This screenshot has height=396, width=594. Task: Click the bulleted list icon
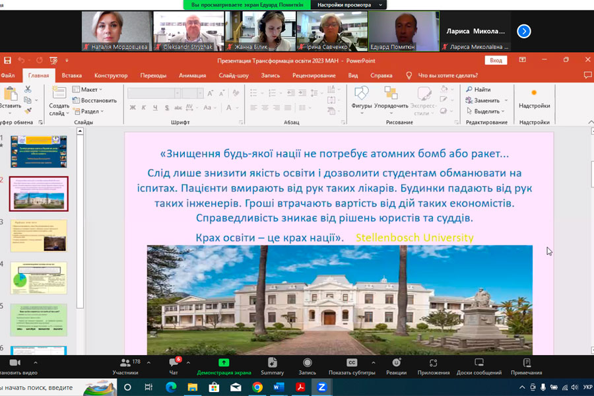tap(253, 93)
